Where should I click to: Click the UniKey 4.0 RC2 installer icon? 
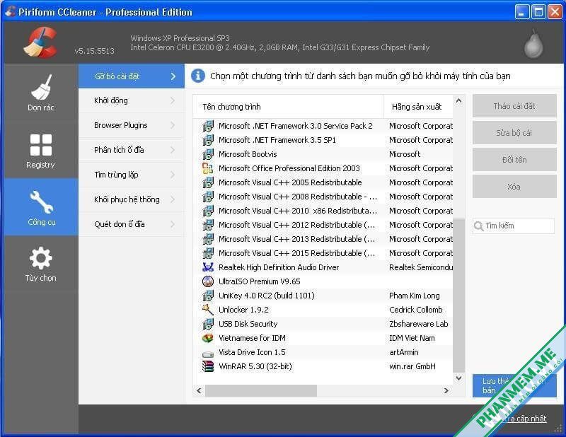208,296
